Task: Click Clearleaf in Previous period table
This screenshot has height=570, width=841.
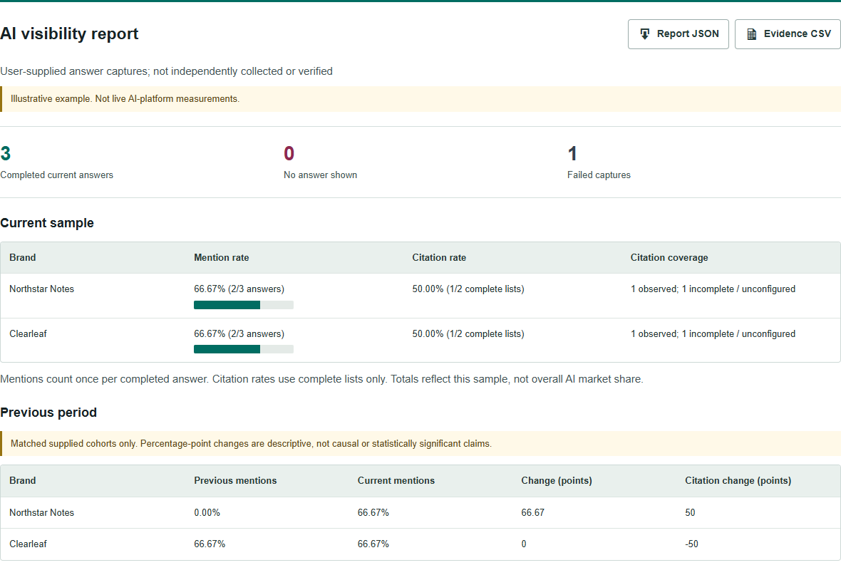Action: 28,544
